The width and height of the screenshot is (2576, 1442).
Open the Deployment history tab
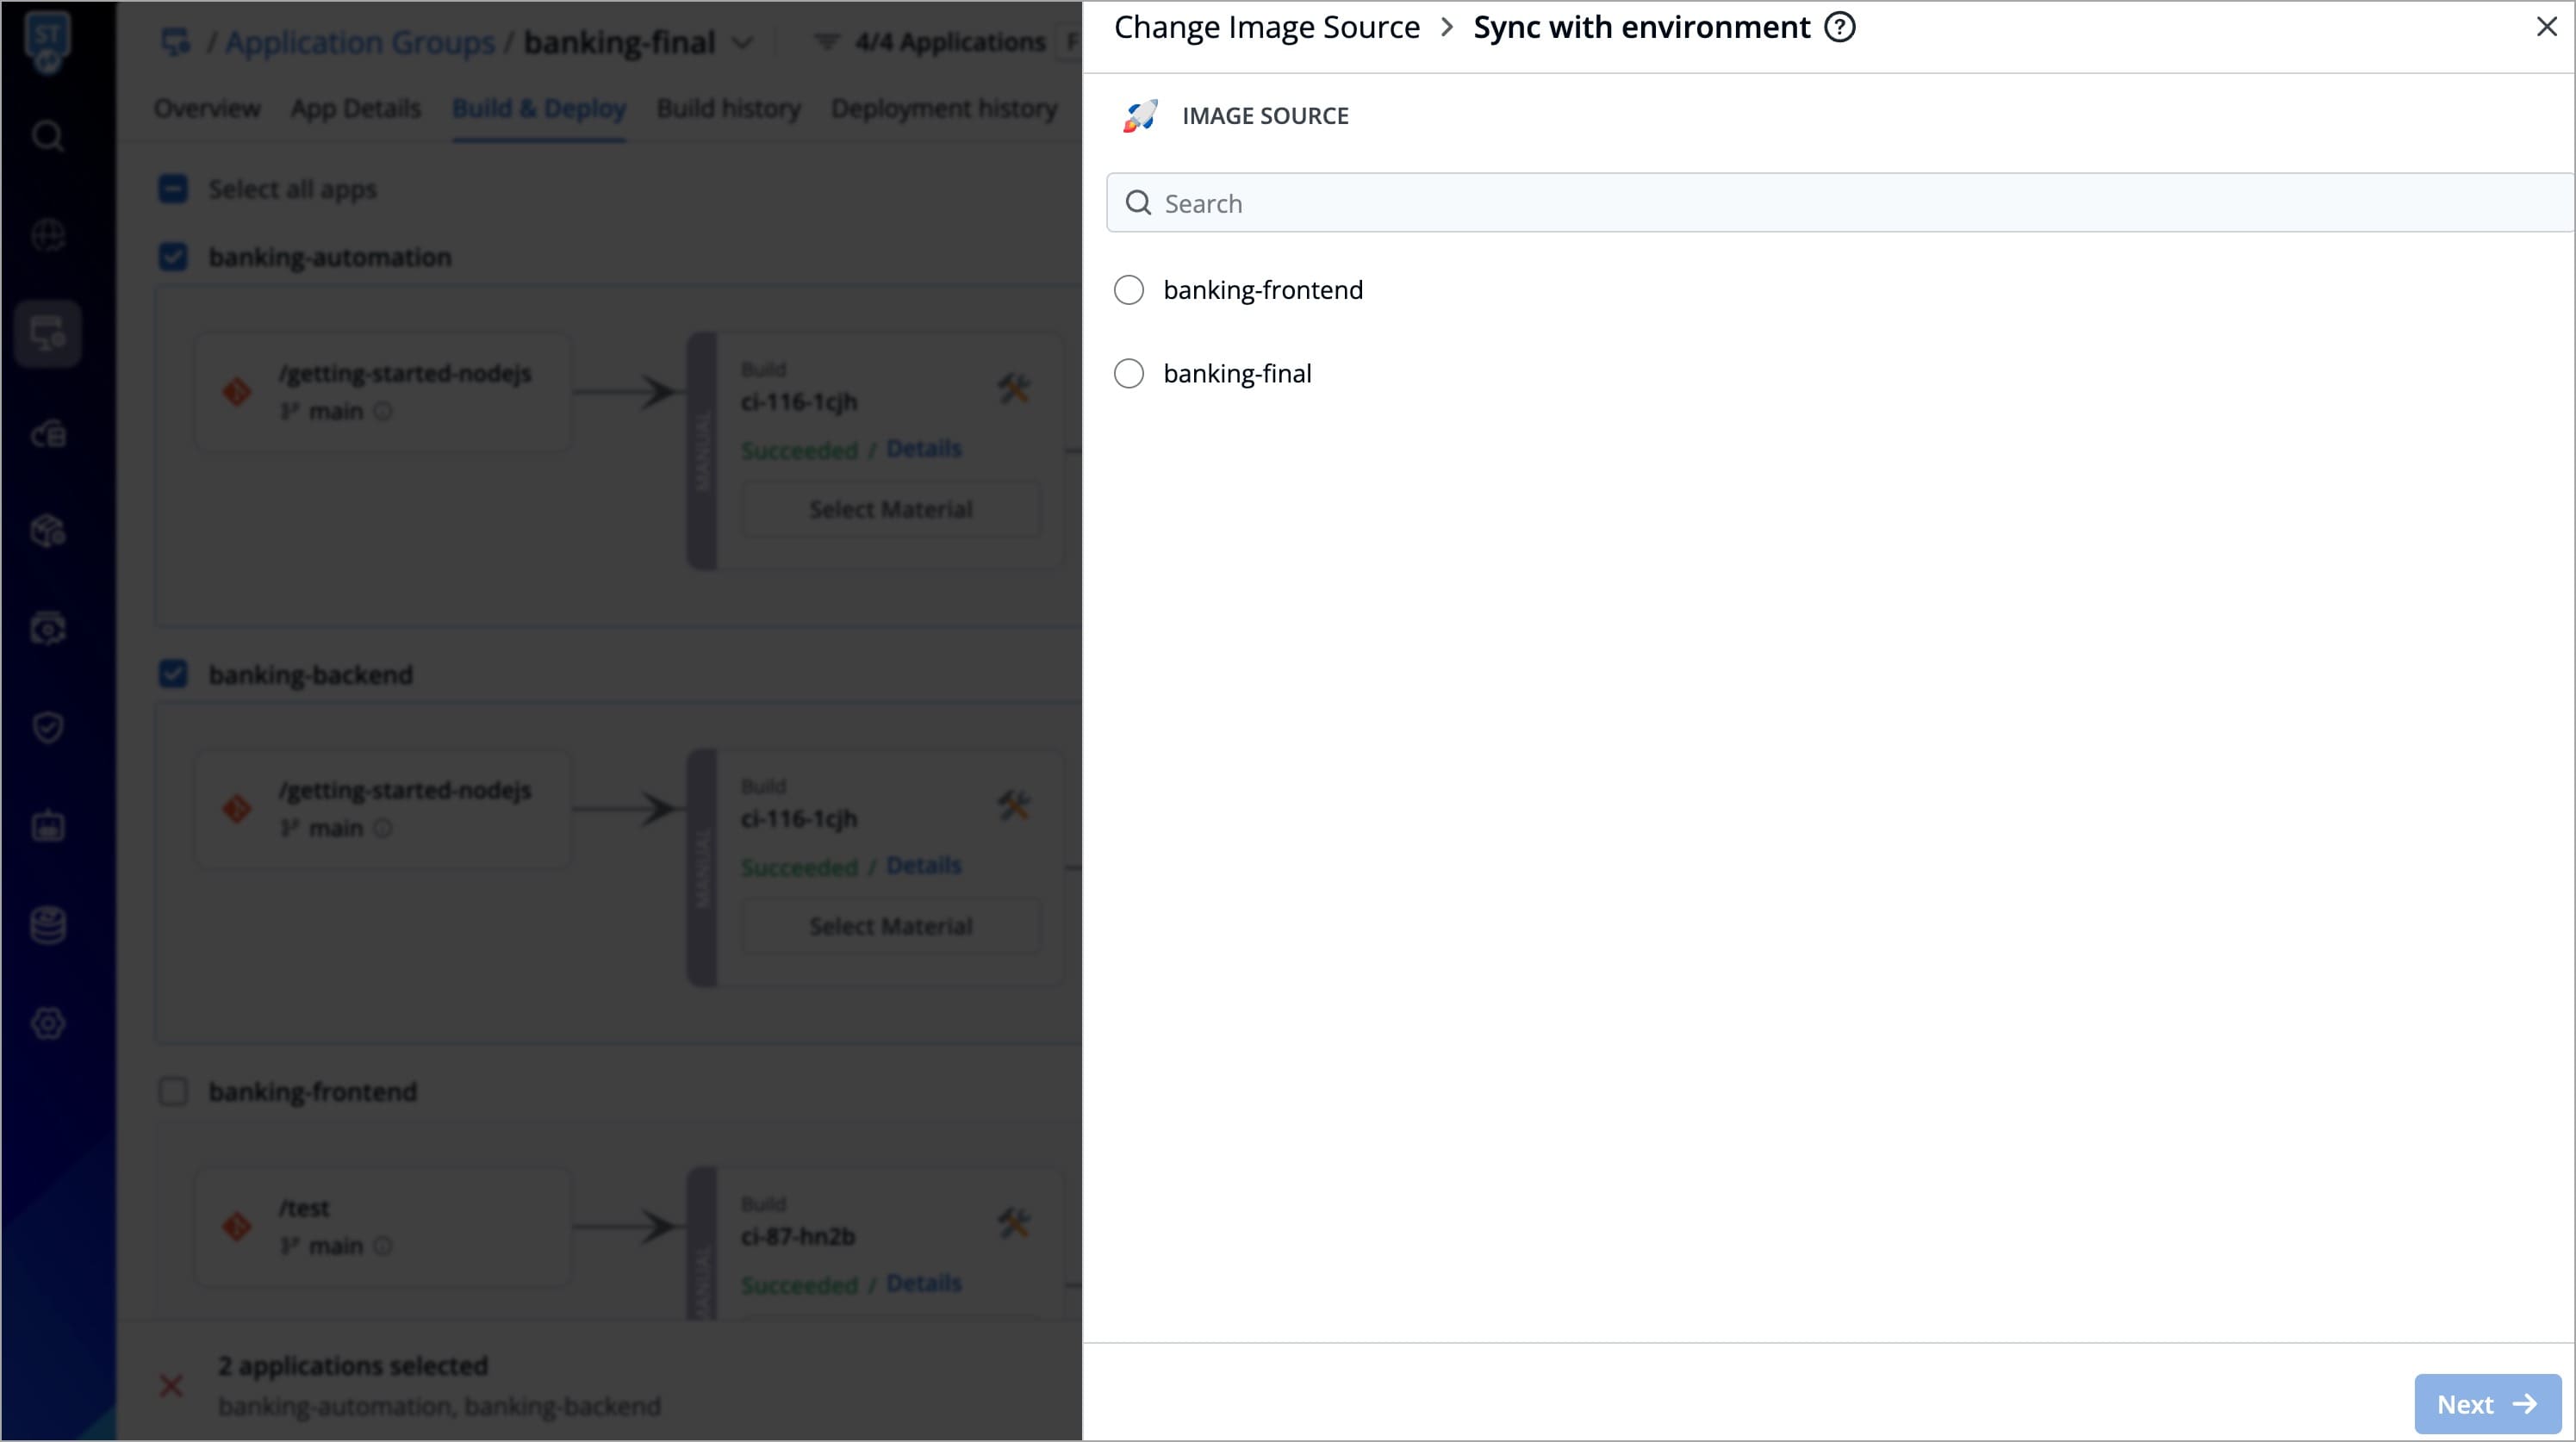943,108
